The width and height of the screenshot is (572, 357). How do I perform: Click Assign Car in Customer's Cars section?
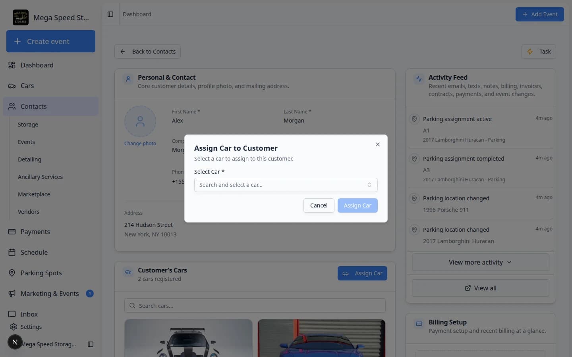[362, 273]
